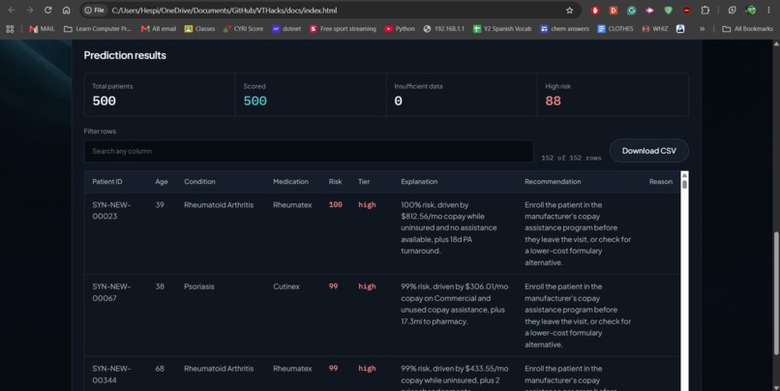Open Chrome's three-dot menu
The width and height of the screenshot is (780, 391).
(x=768, y=10)
